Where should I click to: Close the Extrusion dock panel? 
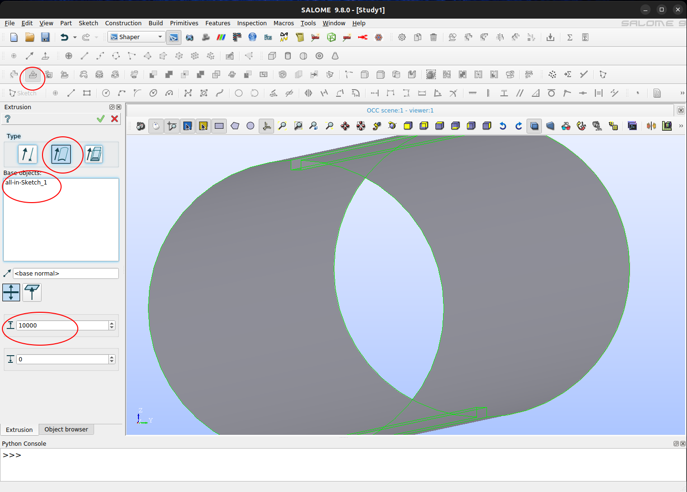click(119, 107)
